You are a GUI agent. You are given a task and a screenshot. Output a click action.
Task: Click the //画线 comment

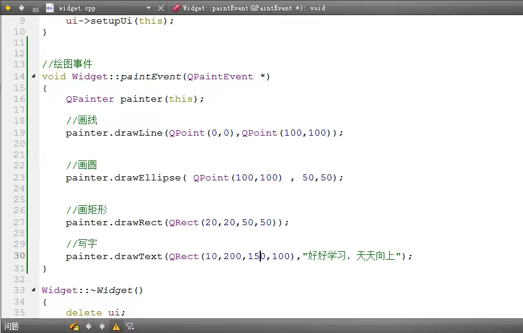[x=82, y=120]
